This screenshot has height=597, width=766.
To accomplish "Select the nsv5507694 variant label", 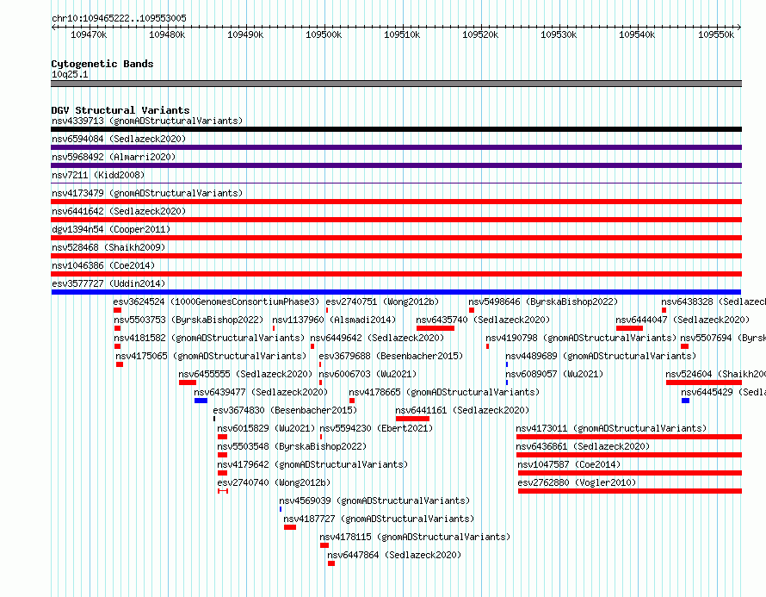I will (x=723, y=338).
